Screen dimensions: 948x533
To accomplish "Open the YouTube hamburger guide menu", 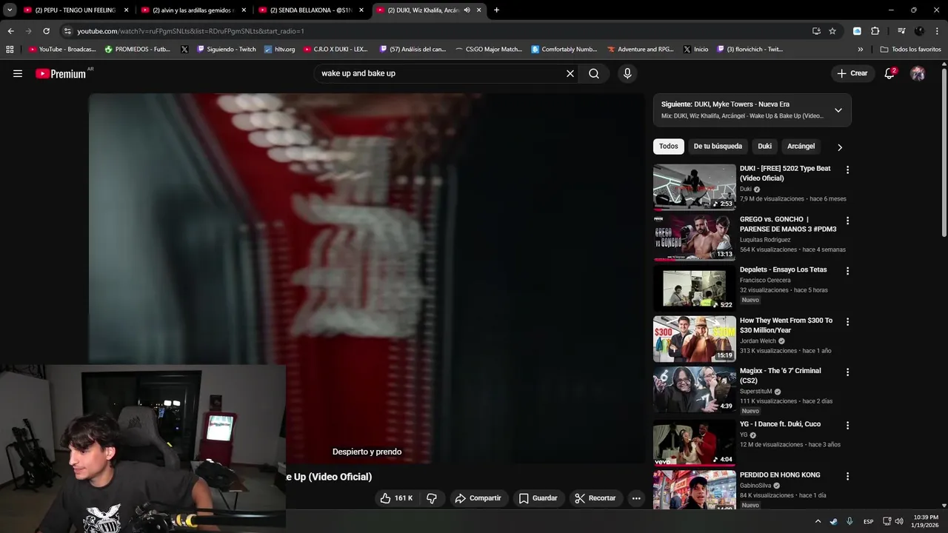I will [18, 73].
